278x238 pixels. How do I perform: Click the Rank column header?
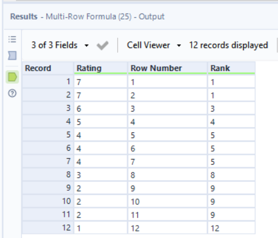231,68
